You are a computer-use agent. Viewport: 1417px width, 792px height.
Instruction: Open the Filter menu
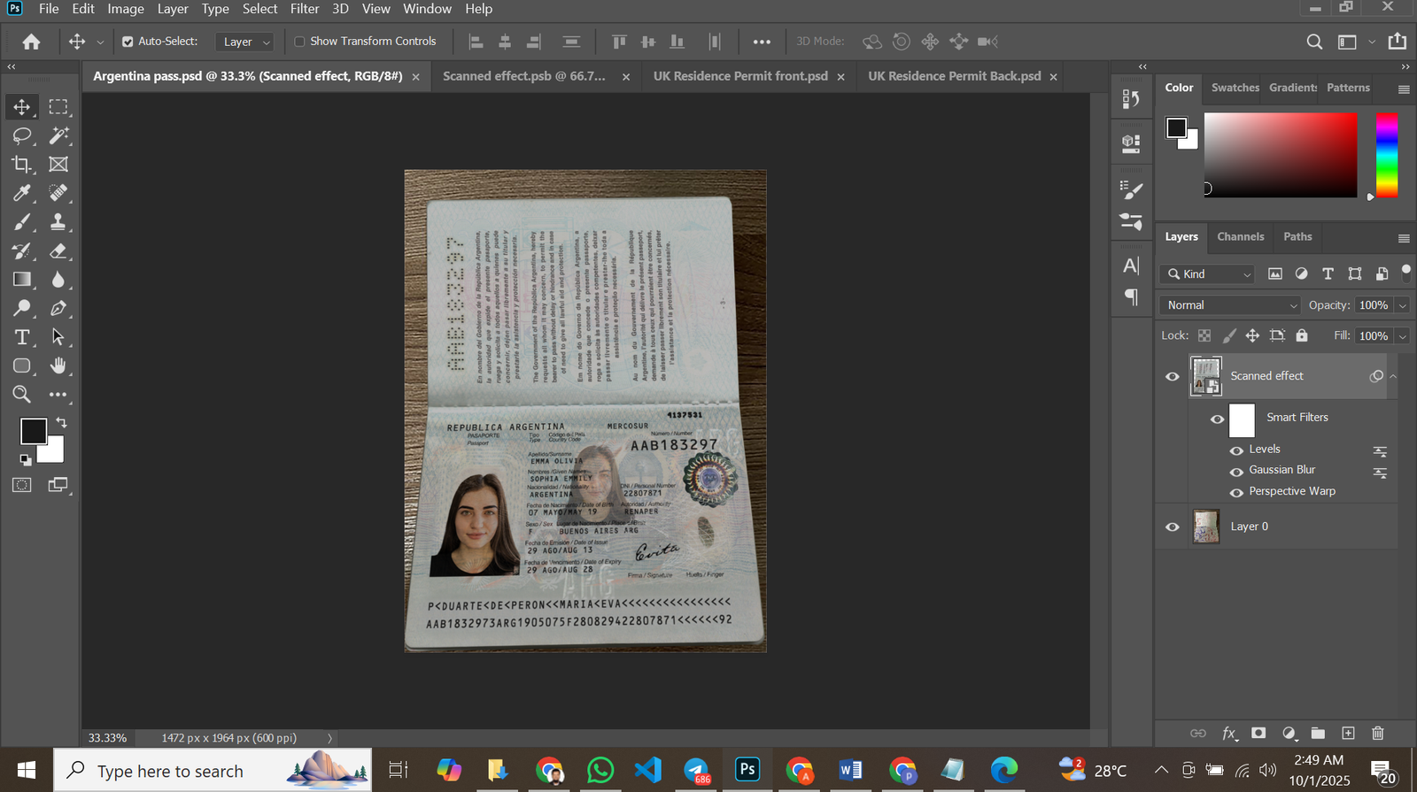pos(305,9)
